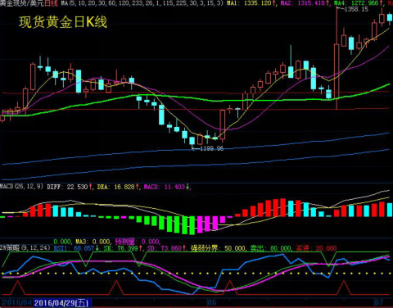Click the 卖出 80.000 sell threshold label
Viewport: 393px width, 308px height.
point(271,248)
